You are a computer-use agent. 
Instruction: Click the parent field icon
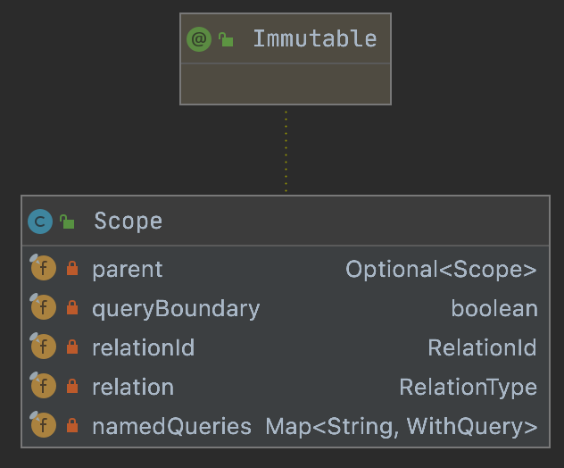(43, 269)
